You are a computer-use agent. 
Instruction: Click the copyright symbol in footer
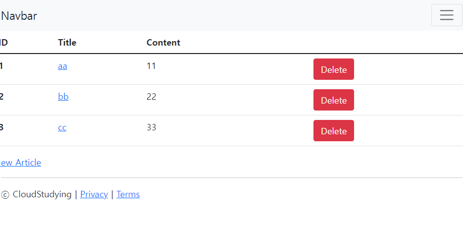coord(5,195)
